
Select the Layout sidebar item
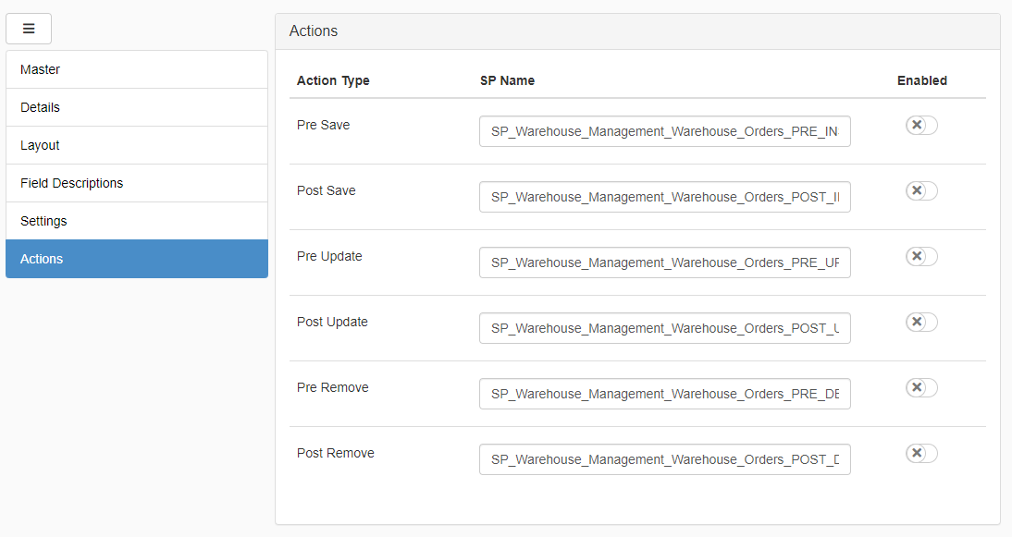point(136,145)
